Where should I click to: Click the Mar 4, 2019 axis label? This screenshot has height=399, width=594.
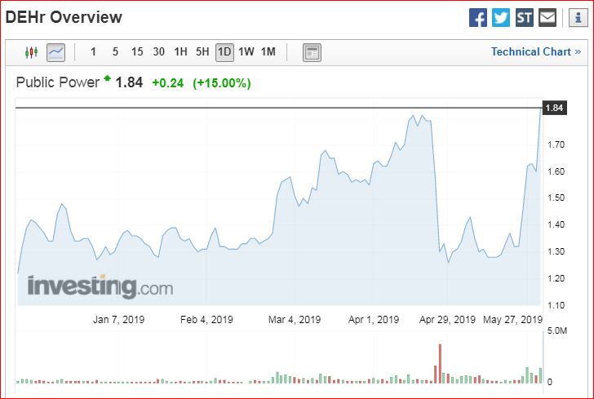[x=295, y=320]
